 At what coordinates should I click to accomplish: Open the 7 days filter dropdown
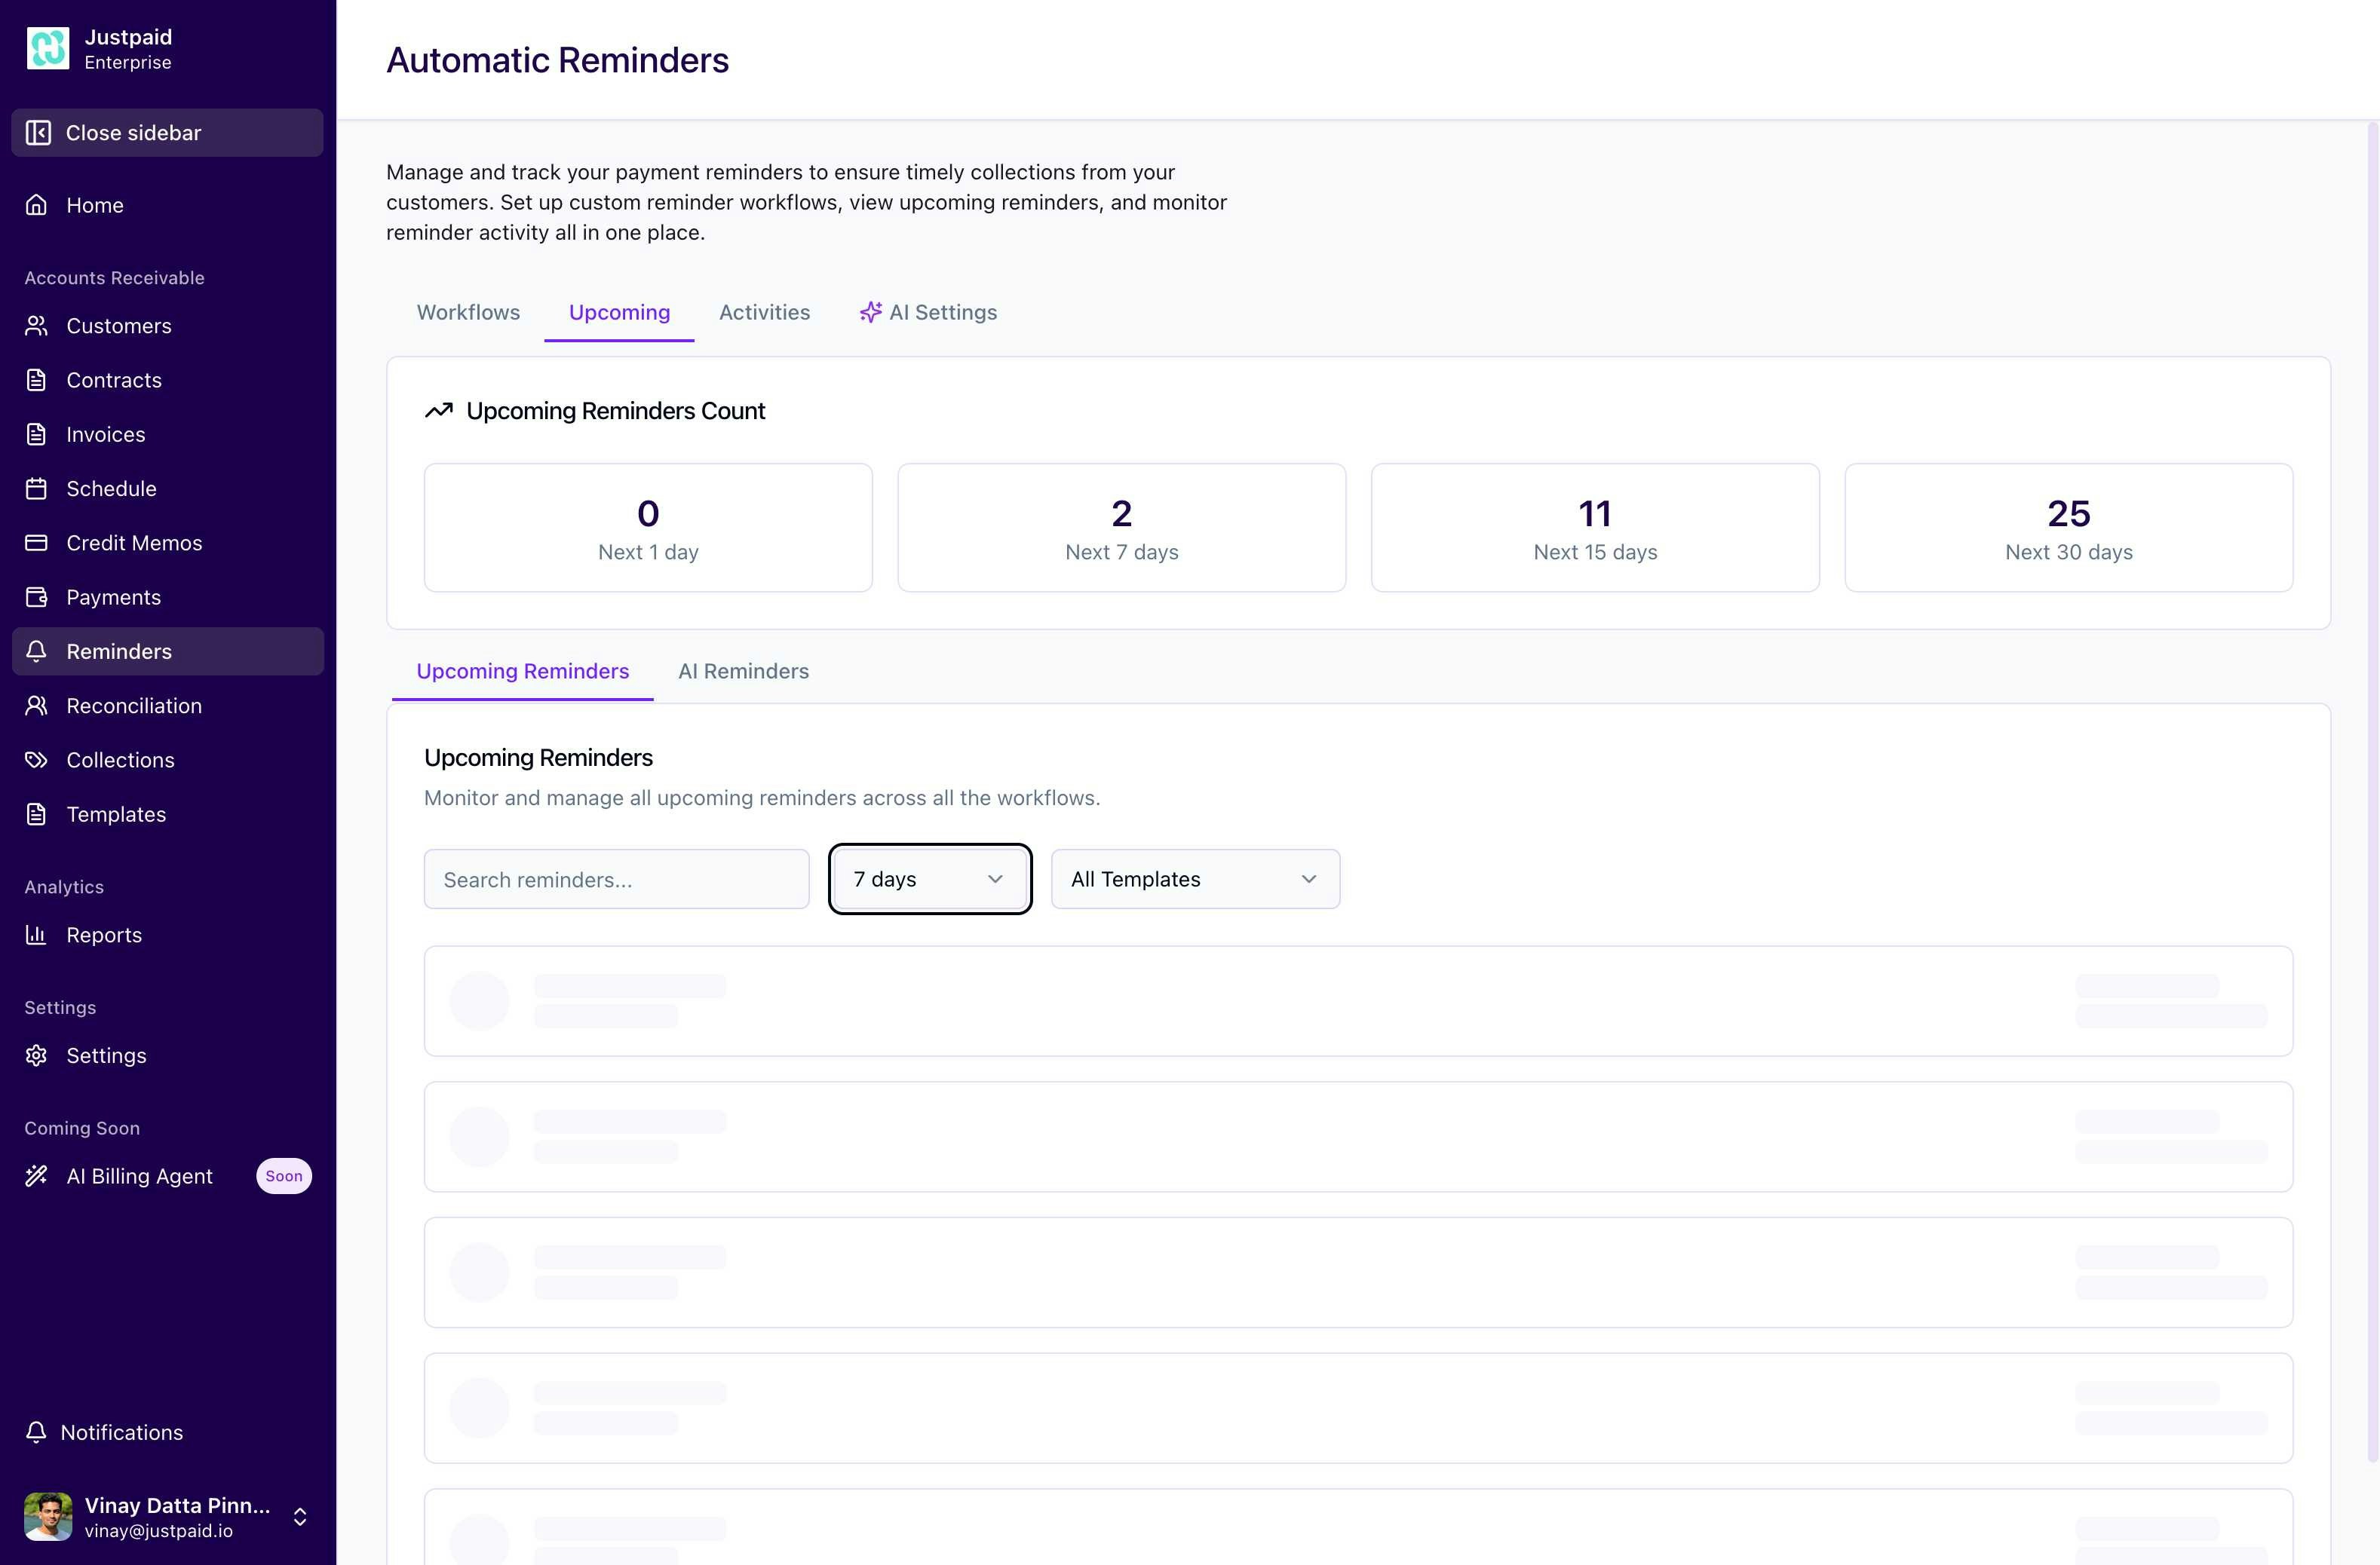(928, 878)
